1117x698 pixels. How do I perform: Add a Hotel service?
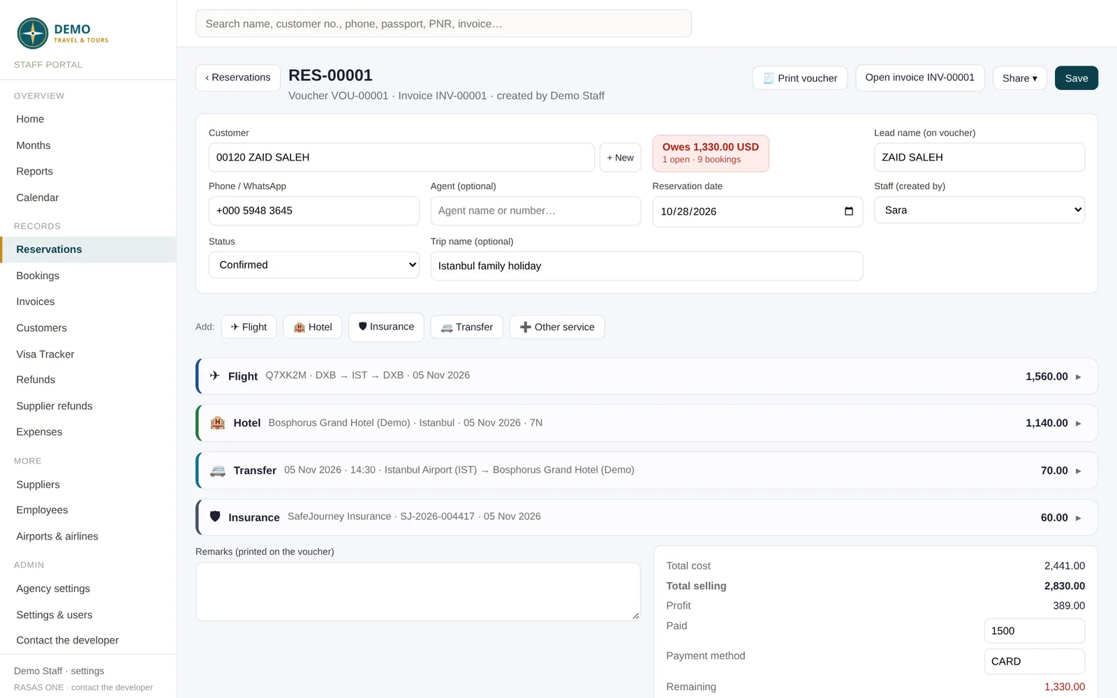pos(313,327)
